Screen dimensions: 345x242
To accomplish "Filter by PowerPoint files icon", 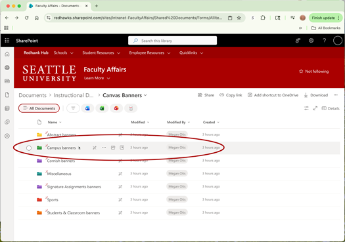I will click(x=116, y=108).
